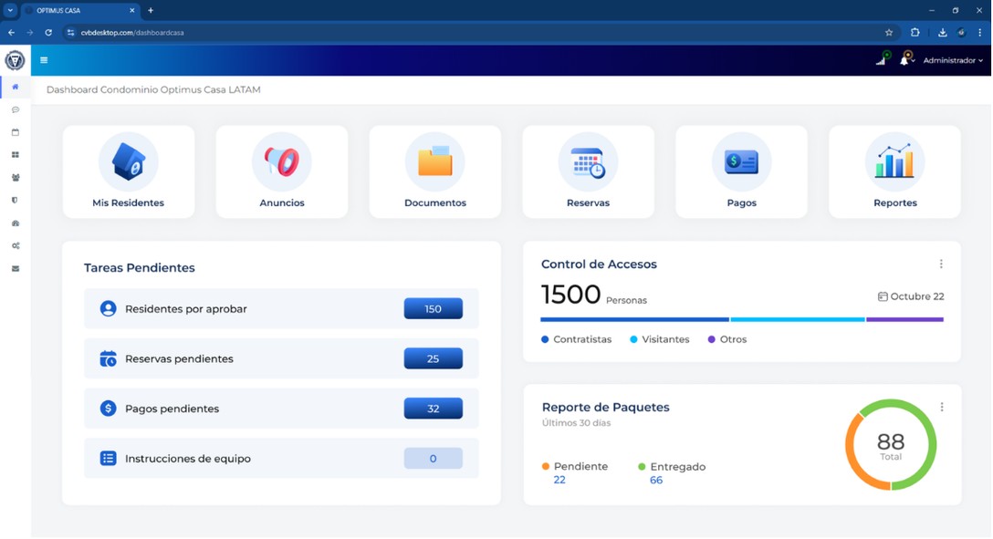This screenshot has width=993, height=539.
Task: Click the 0 Instrucciones de equipo badge
Action: [434, 459]
